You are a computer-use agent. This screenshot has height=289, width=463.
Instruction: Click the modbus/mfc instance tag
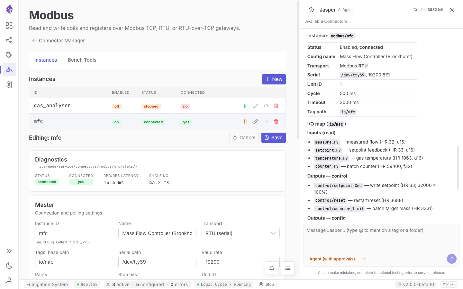pyautogui.click(x=342, y=36)
